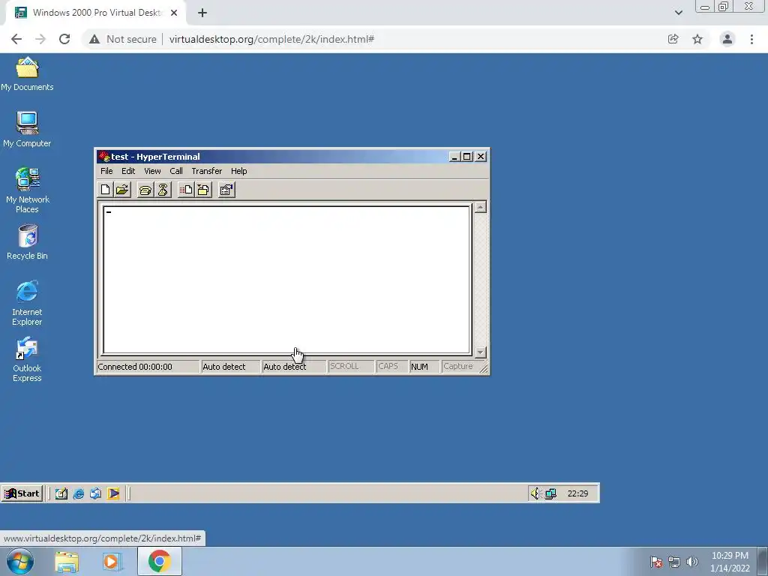Click the Share this page icon
This screenshot has height=576, width=768.
tap(673, 39)
